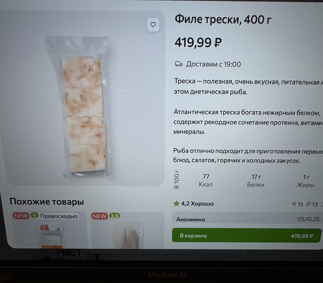
Task: Toggle the heart favorite icon on product image
Action: tap(153, 25)
